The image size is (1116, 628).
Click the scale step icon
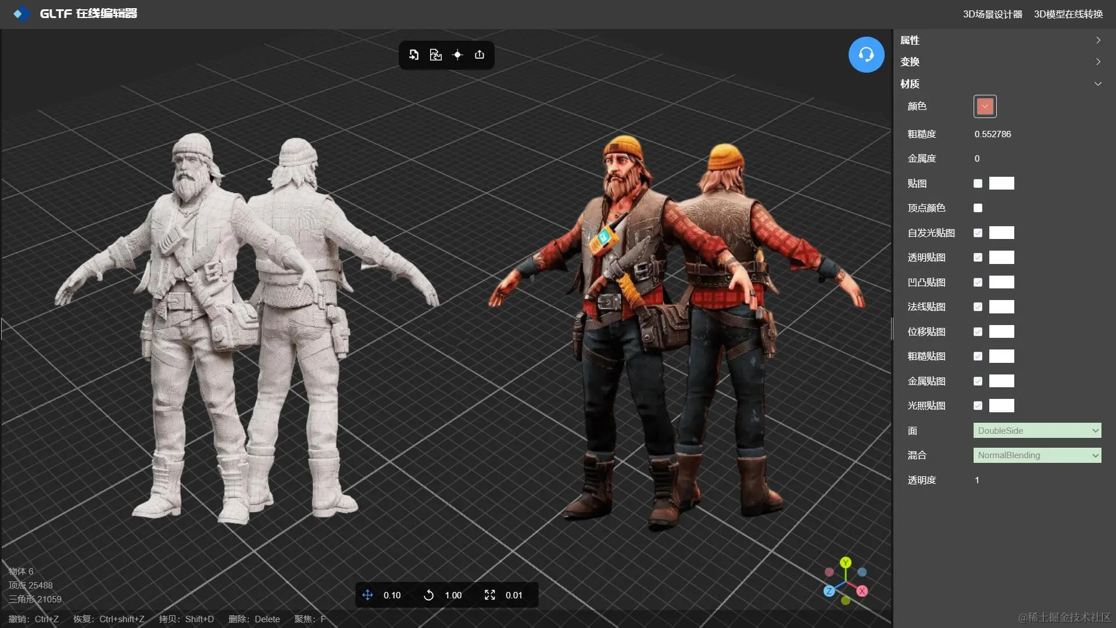(490, 595)
